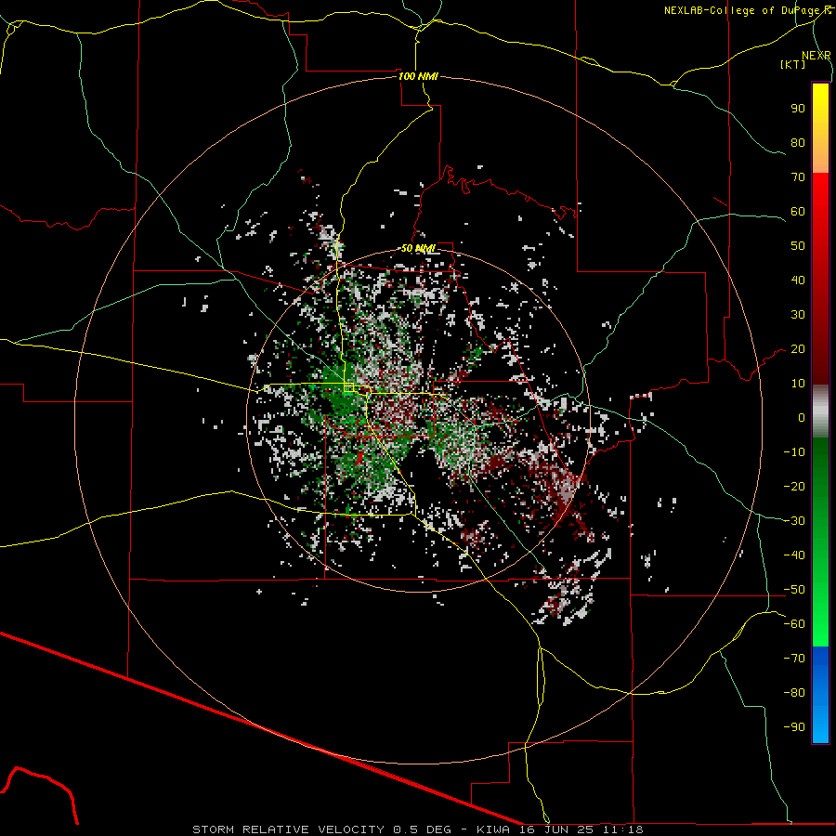
Task: Click the -80 value on the velocity scale
Action: (x=794, y=693)
